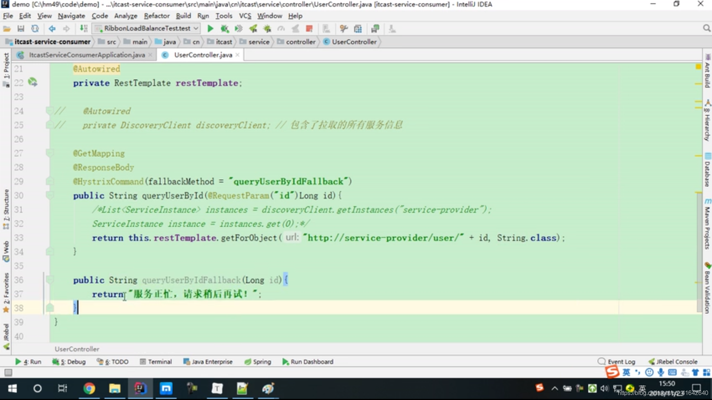The width and height of the screenshot is (712, 400).
Task: Open the VCS menu
Action: [x=245, y=16]
